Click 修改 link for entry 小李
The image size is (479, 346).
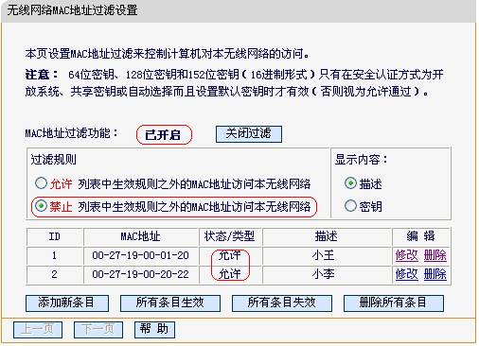[407, 274]
